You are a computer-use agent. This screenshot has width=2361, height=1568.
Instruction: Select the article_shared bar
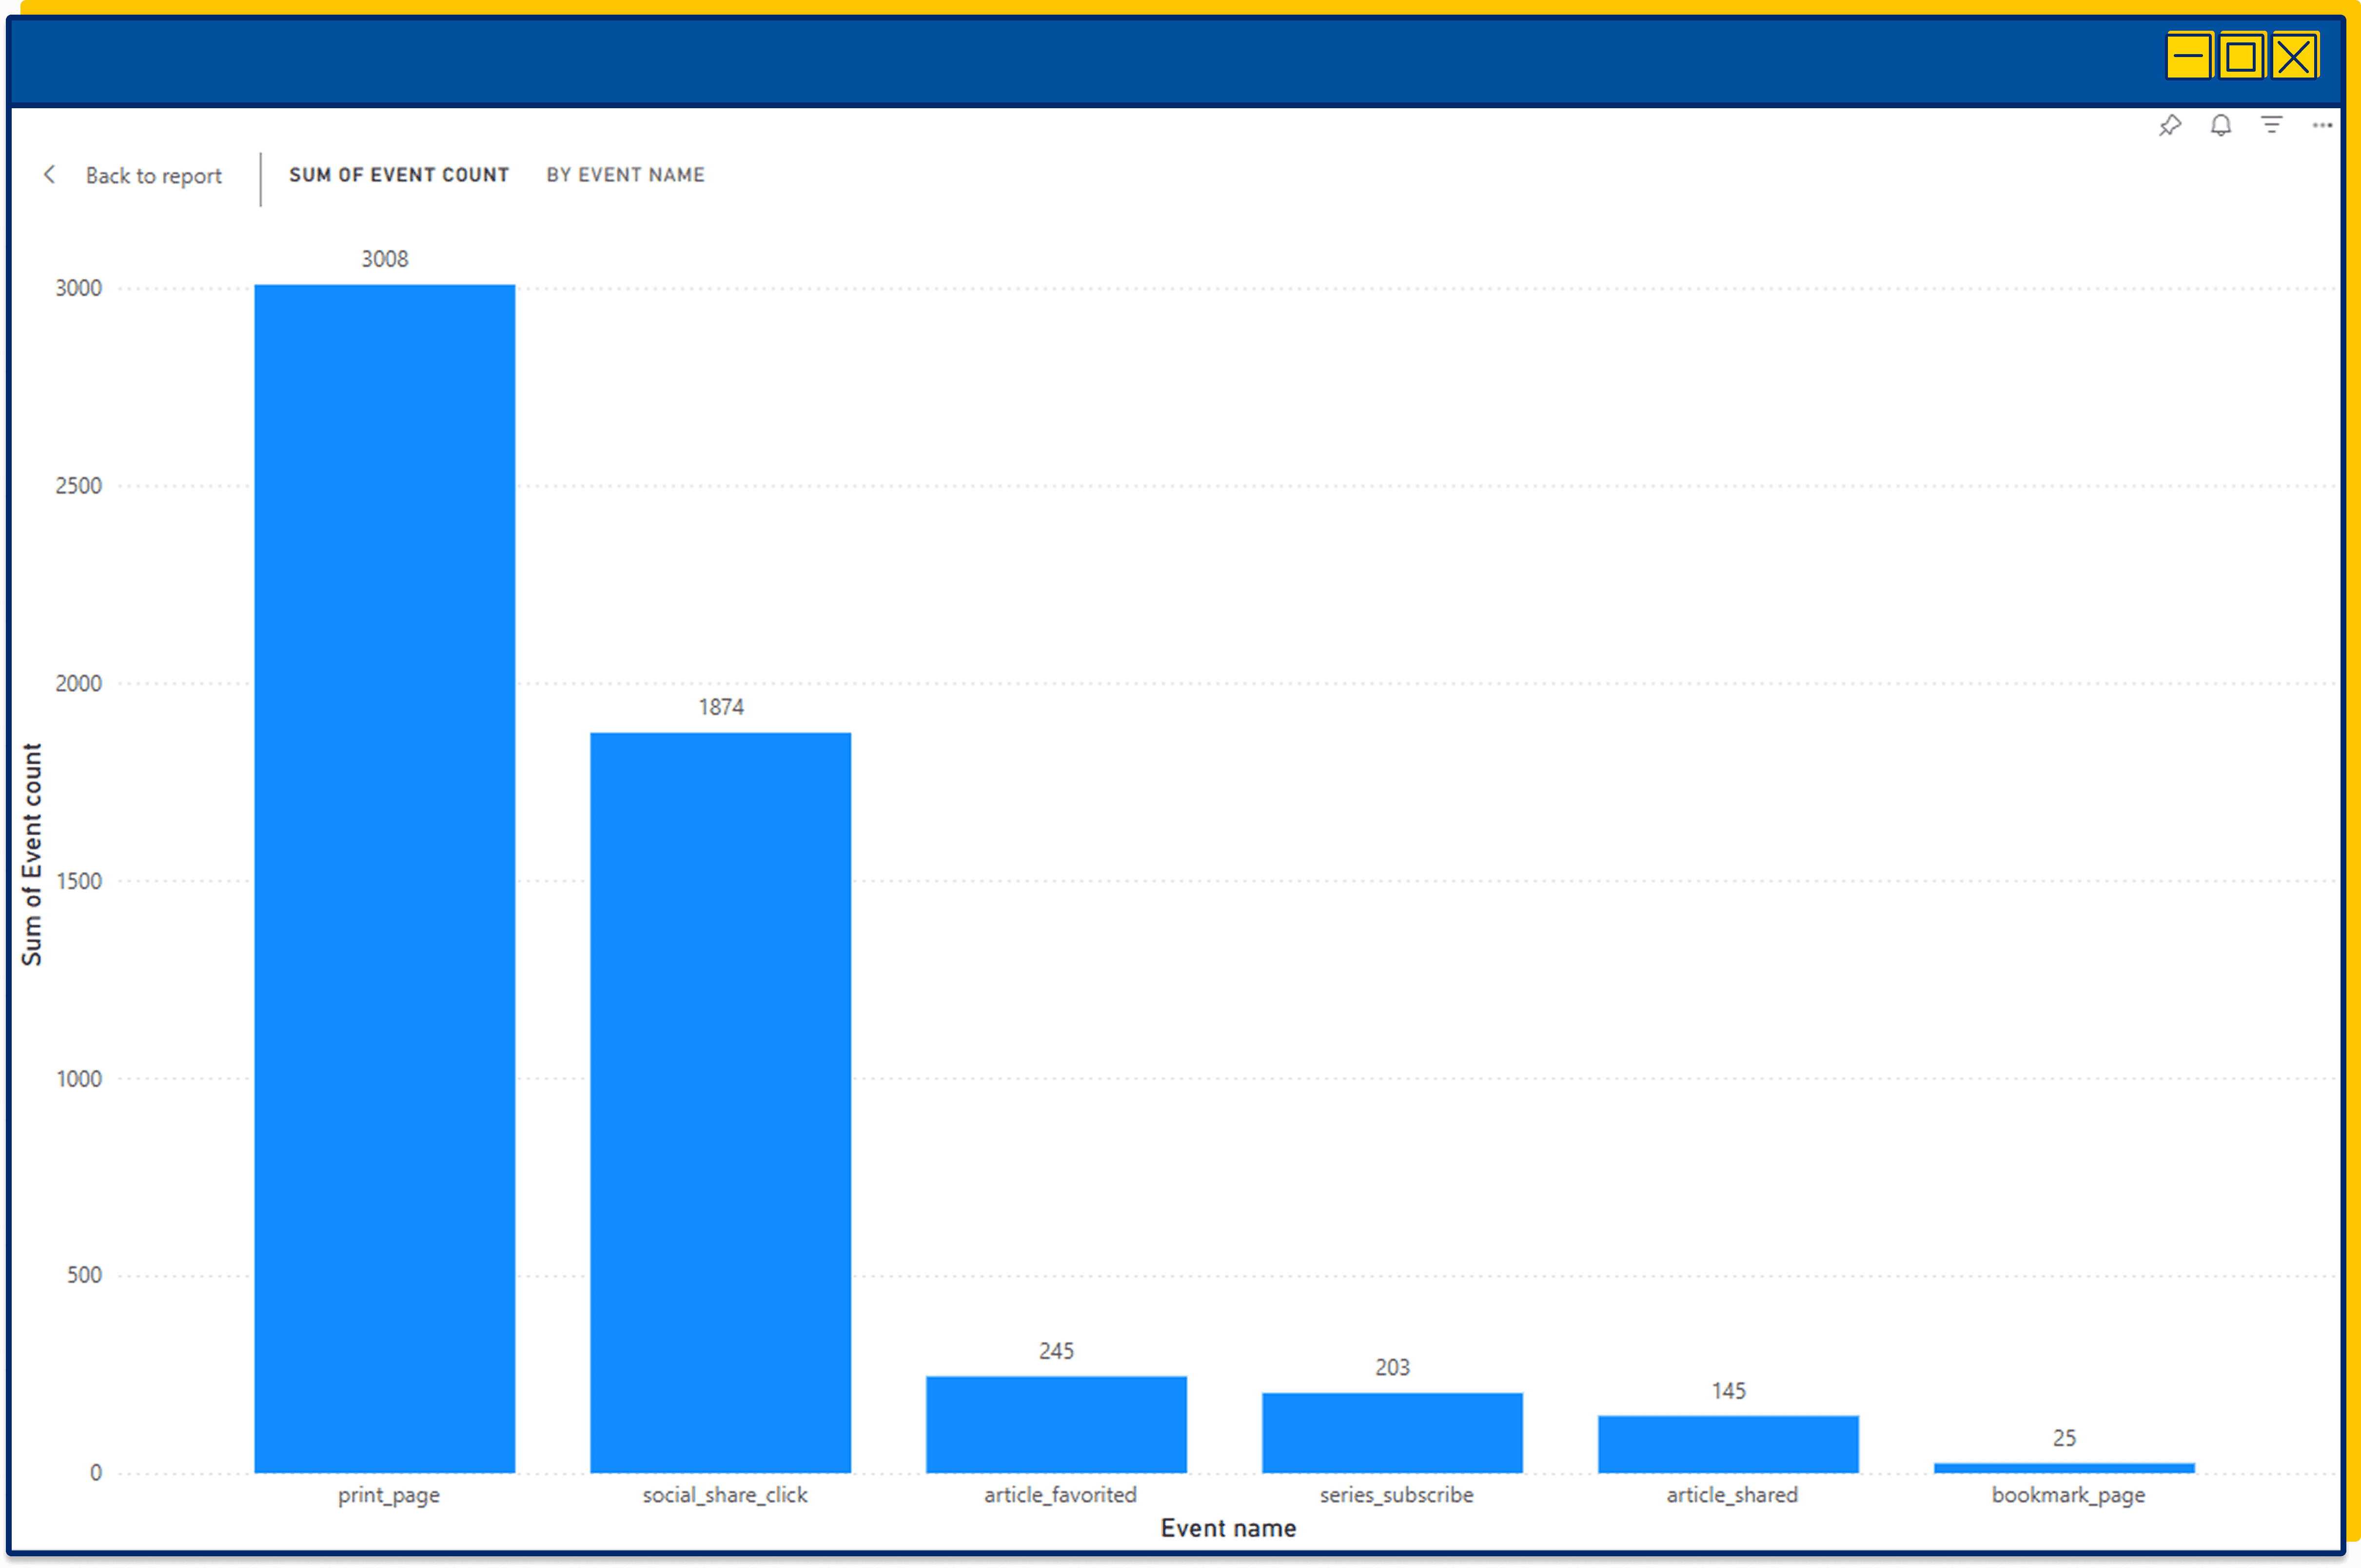click(1728, 1444)
